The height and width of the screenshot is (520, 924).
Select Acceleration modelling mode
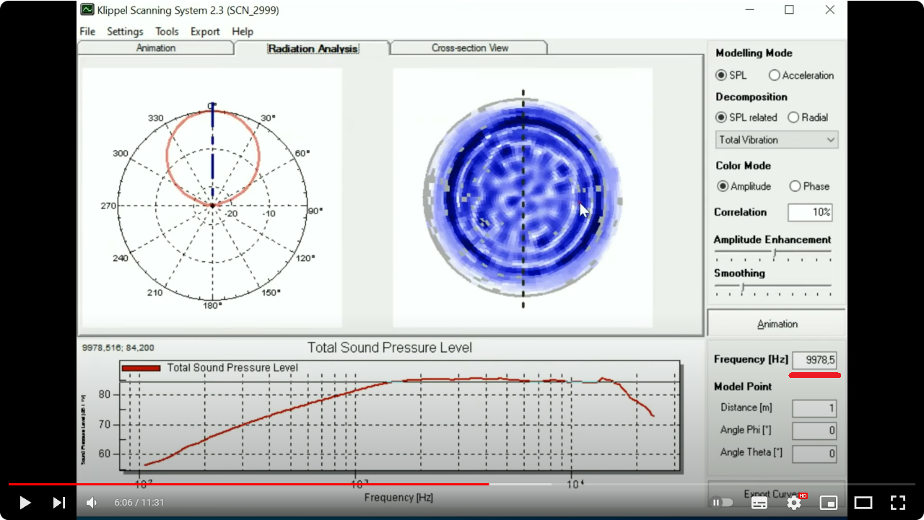pos(801,75)
